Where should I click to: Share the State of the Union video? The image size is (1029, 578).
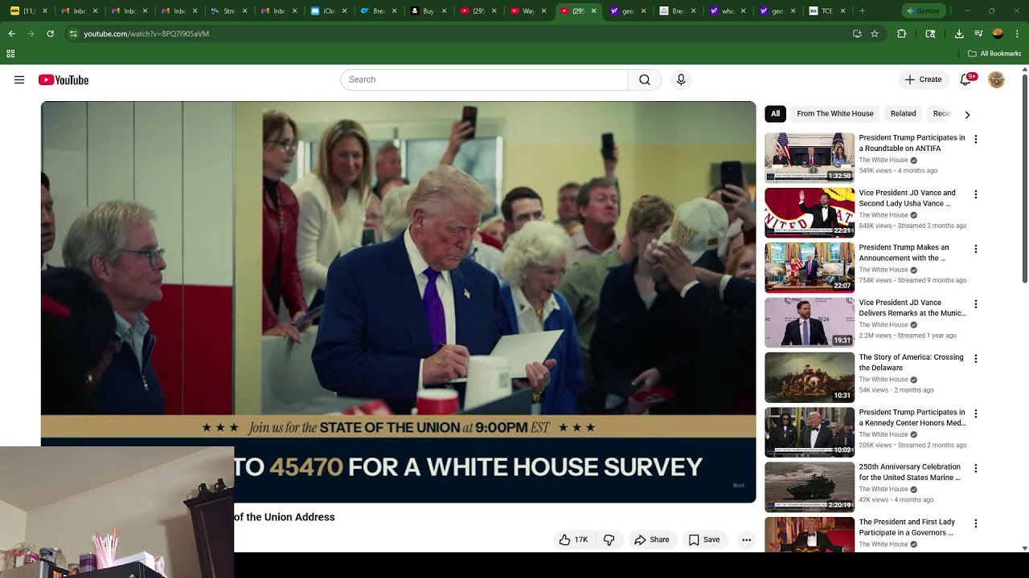coord(651,539)
